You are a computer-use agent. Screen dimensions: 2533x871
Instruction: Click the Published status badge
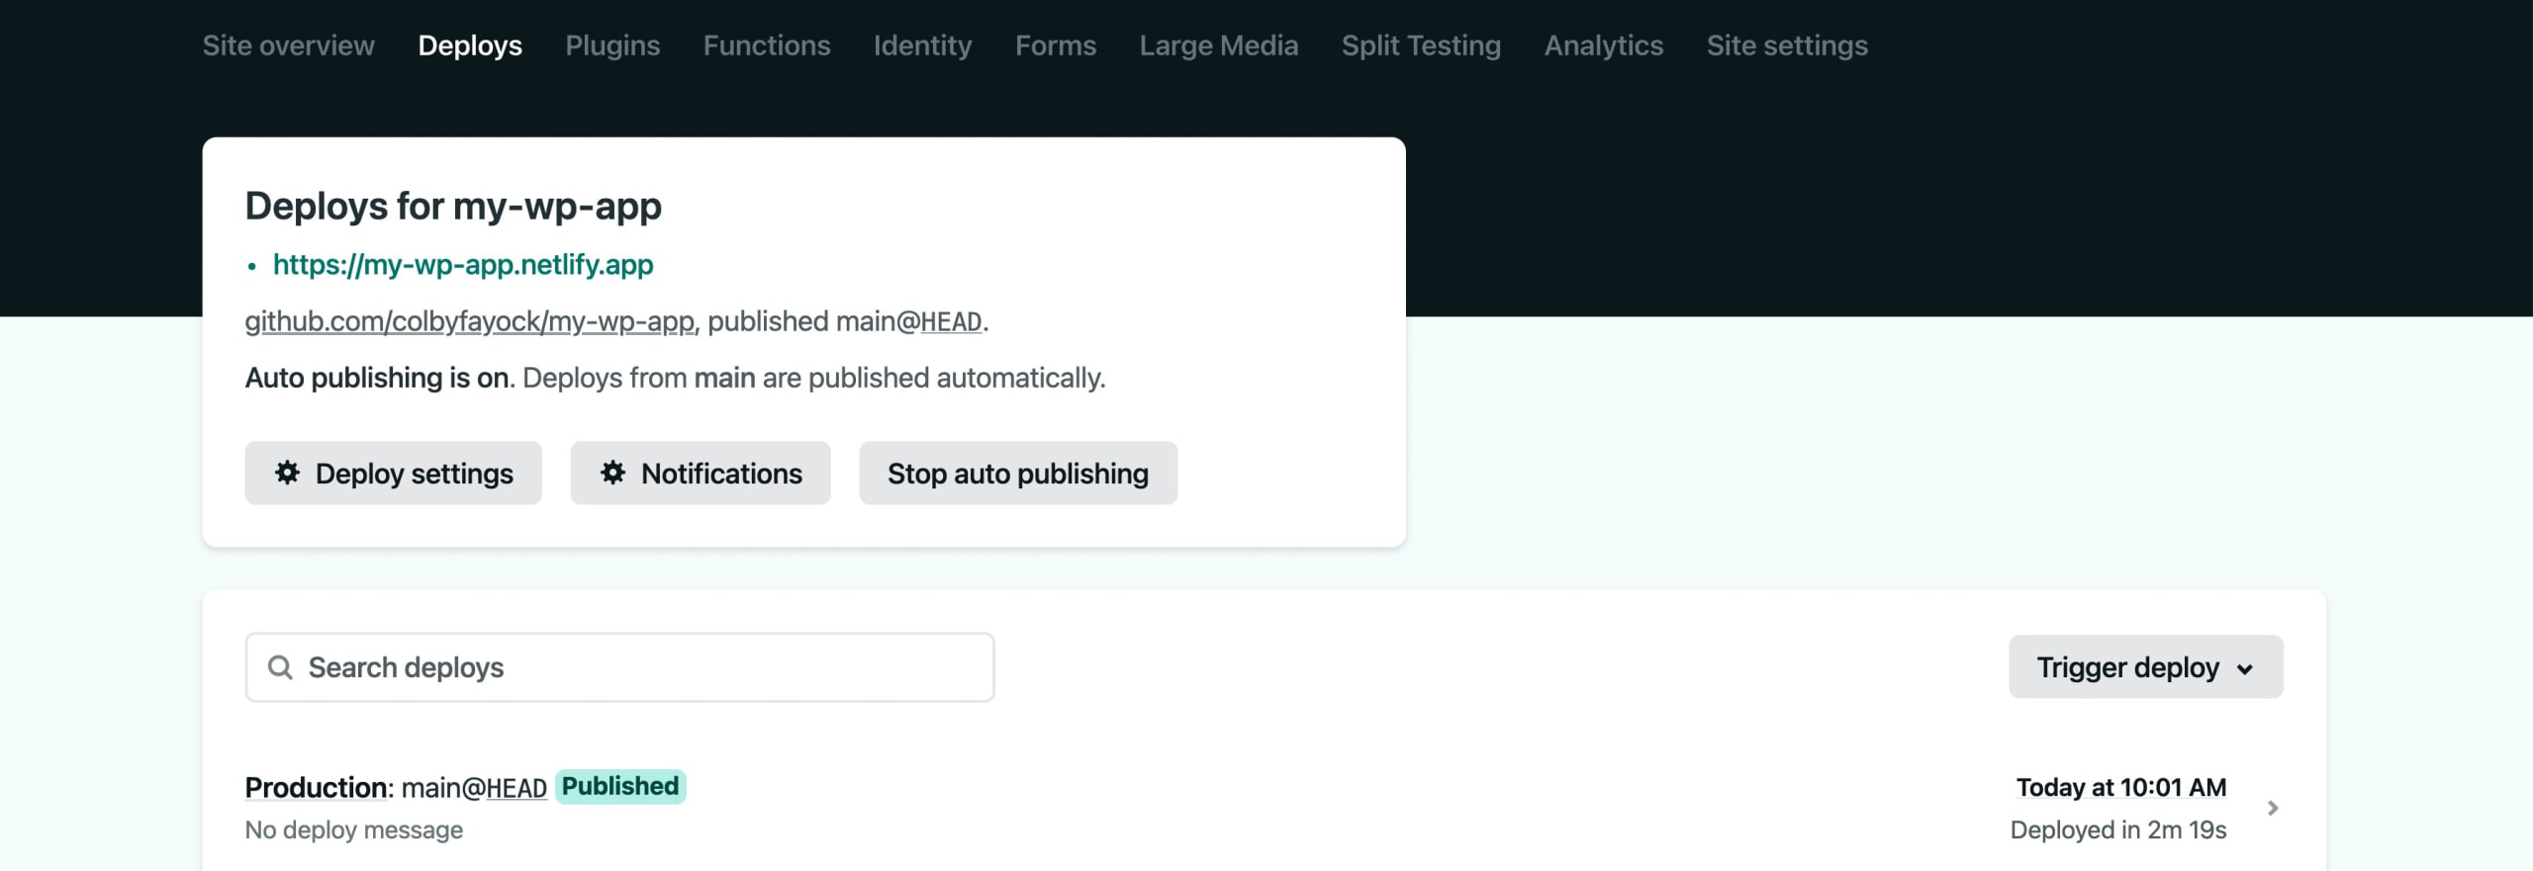pos(620,787)
